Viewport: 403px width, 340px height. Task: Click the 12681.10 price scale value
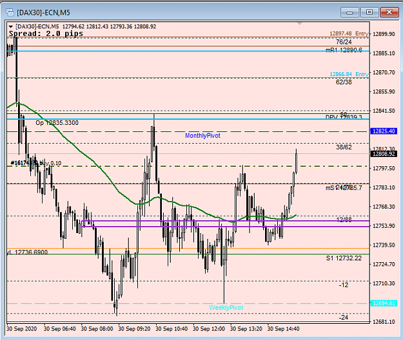(x=384, y=322)
